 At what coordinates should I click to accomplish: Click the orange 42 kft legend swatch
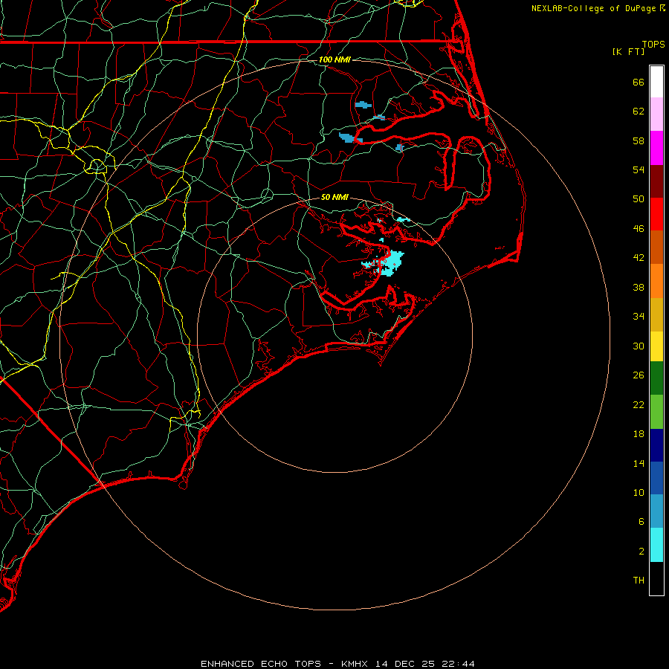coord(656,281)
